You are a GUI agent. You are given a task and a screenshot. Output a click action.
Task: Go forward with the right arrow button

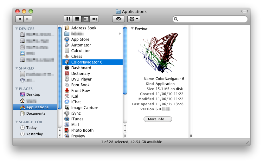click(28, 19)
